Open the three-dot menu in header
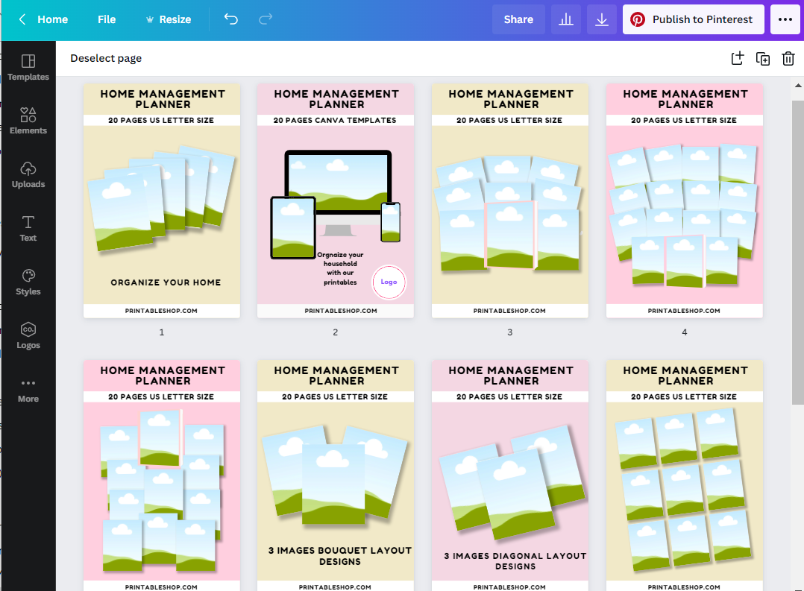This screenshot has height=591, width=804. pos(785,19)
